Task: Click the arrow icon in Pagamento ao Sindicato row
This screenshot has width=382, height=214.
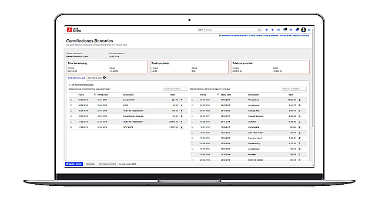Action: [x=181, y=116]
